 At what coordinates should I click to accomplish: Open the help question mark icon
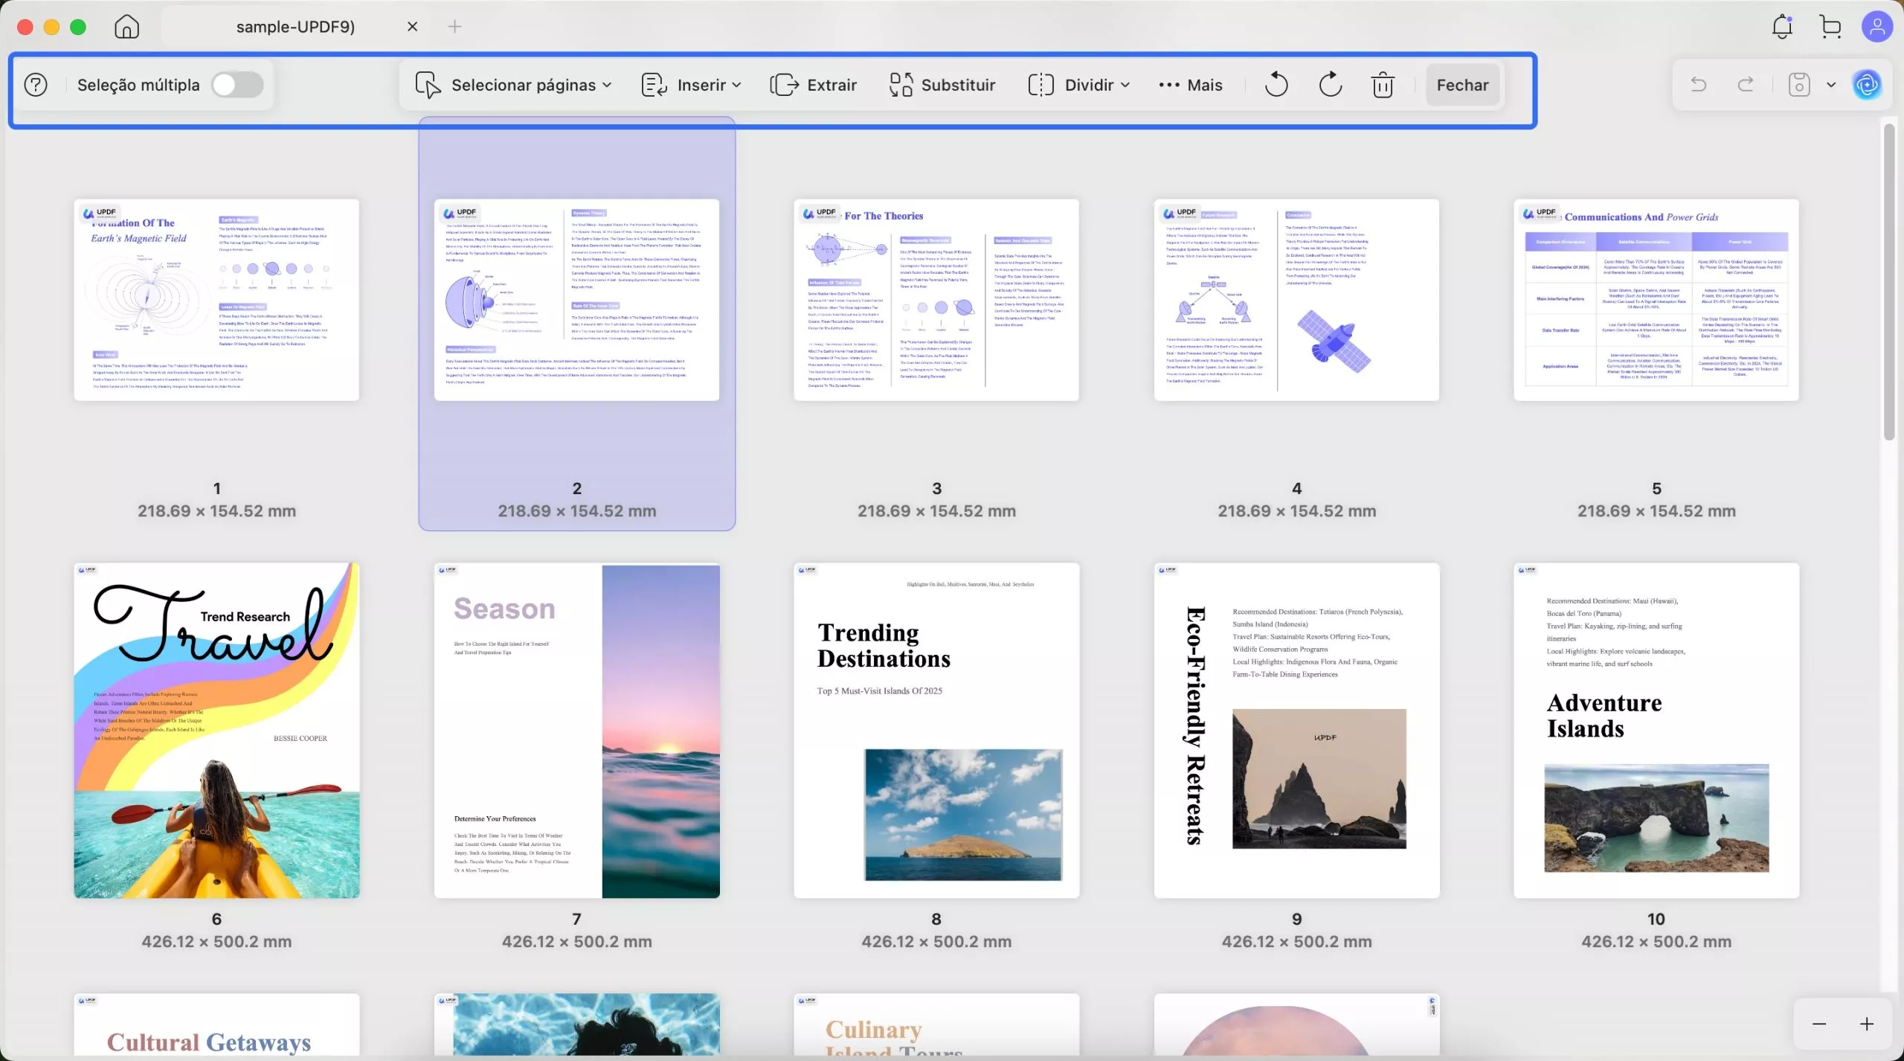[36, 85]
